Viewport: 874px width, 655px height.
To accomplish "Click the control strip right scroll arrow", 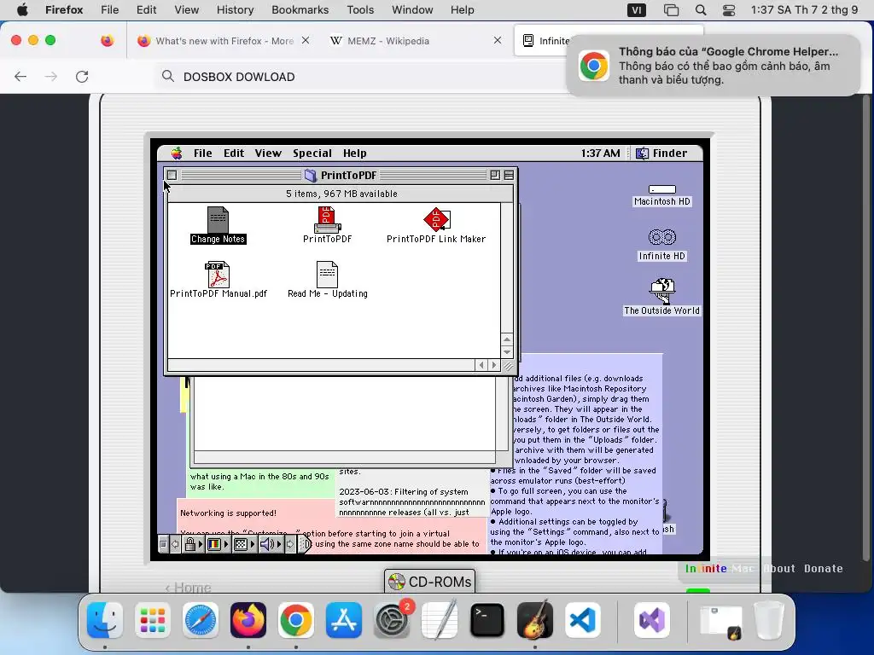I will pos(290,544).
